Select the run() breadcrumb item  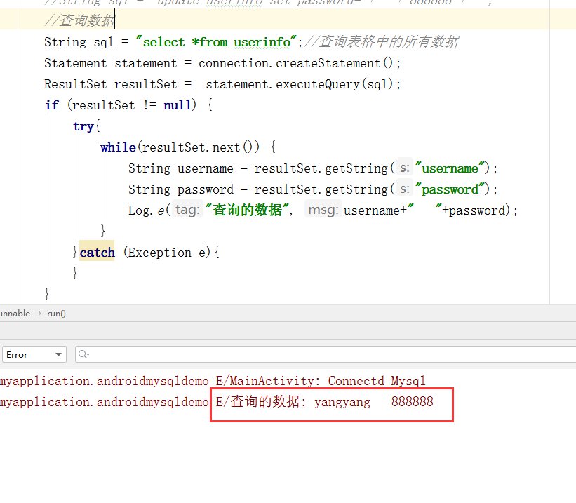pos(56,314)
